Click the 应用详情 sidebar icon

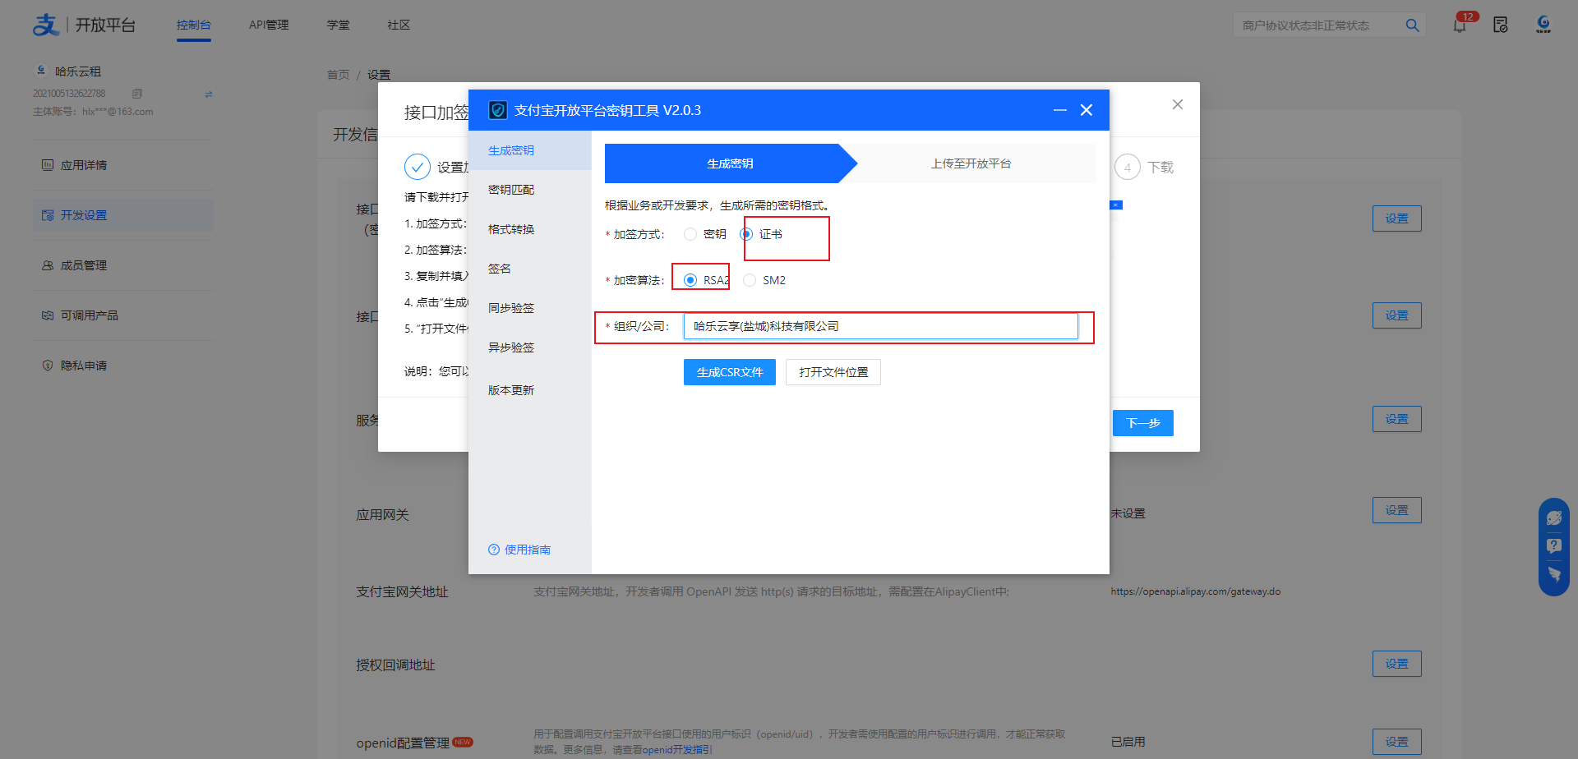point(48,165)
